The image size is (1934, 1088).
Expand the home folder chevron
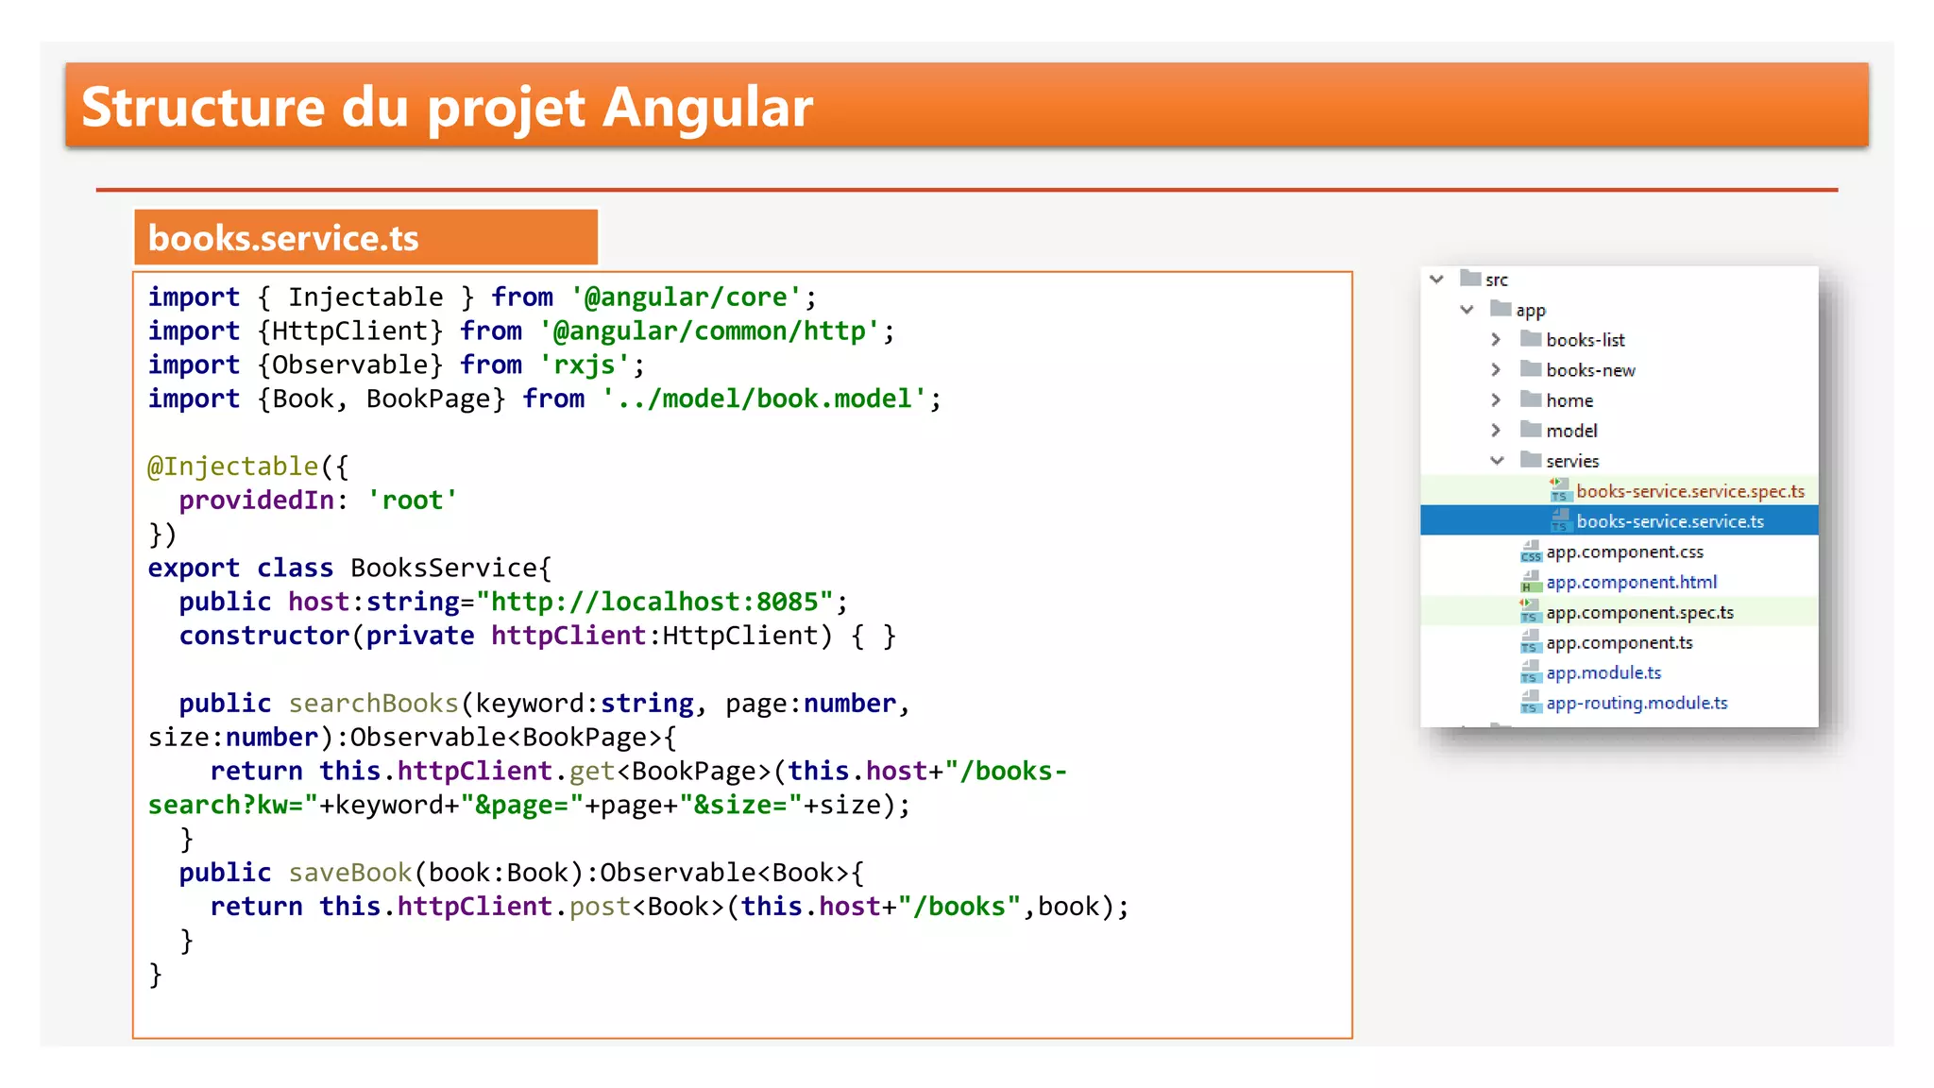pyautogui.click(x=1496, y=400)
